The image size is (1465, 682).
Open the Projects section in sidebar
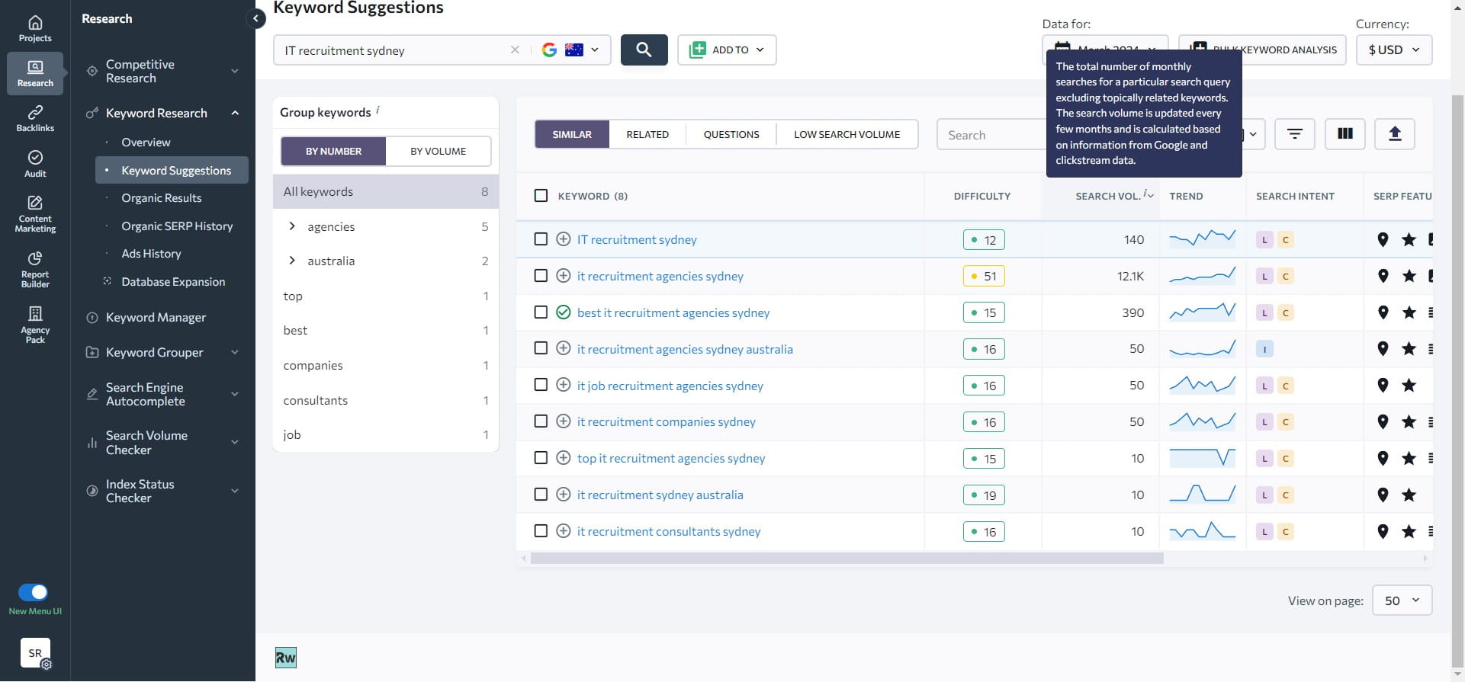35,29
